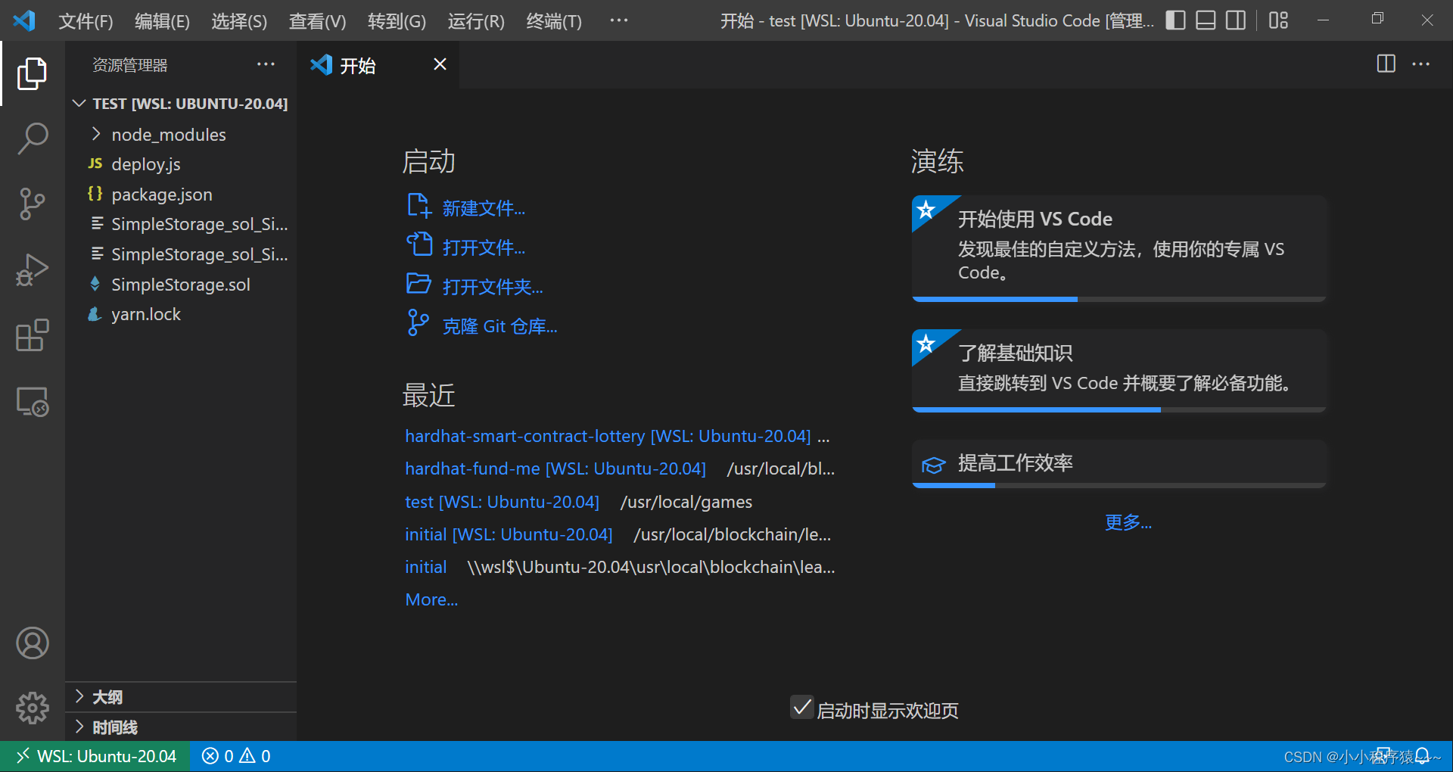
Task: Click the VS Code logo application menu
Action: coord(24,20)
